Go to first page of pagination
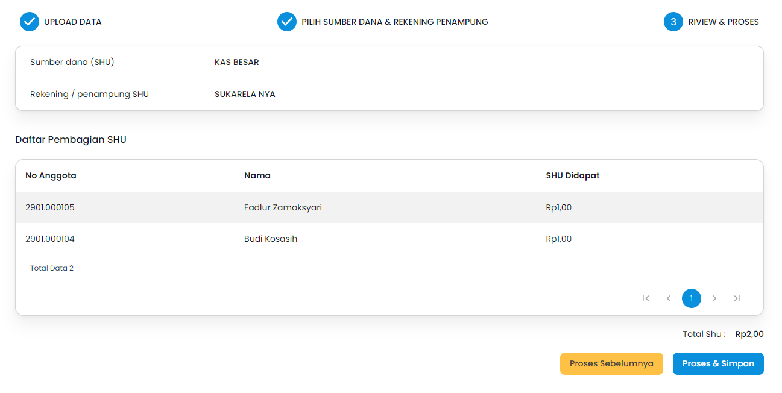The height and width of the screenshot is (393, 782). pyautogui.click(x=646, y=298)
